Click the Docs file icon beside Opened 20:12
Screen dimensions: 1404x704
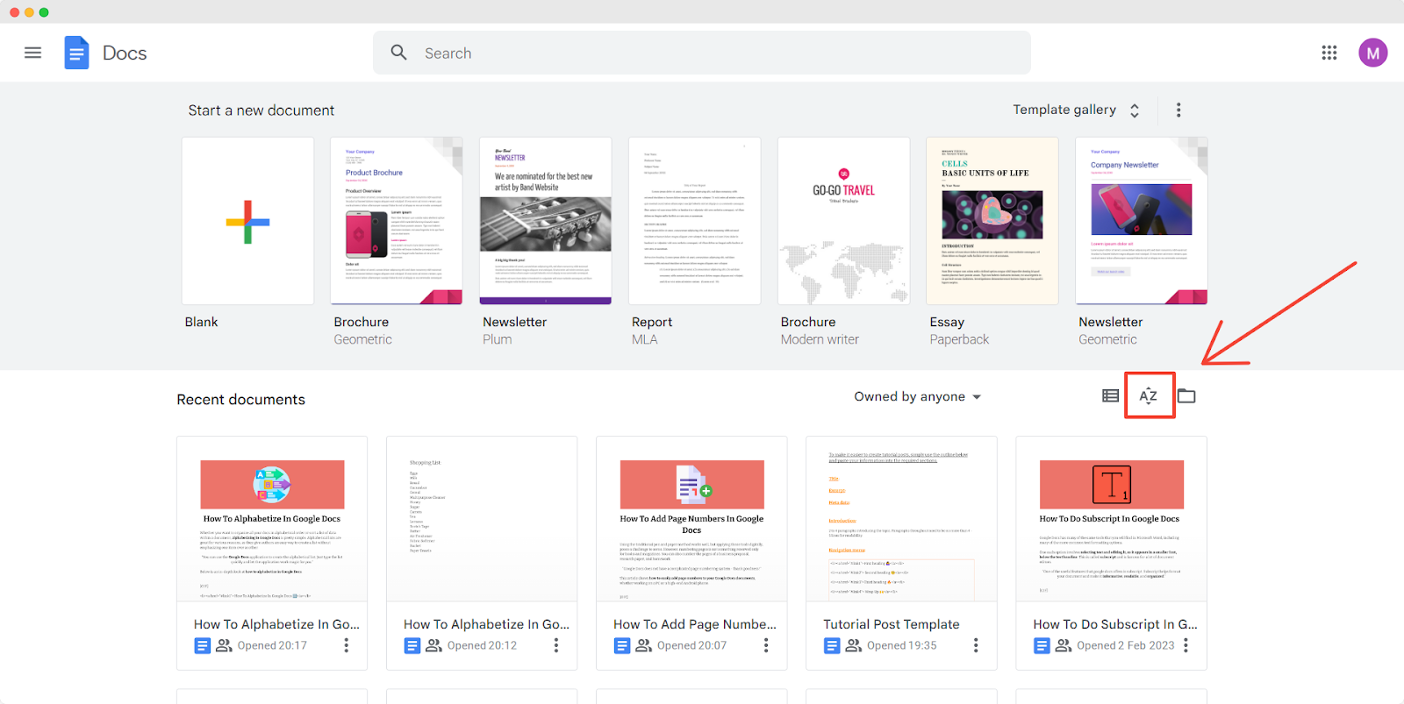pos(412,645)
